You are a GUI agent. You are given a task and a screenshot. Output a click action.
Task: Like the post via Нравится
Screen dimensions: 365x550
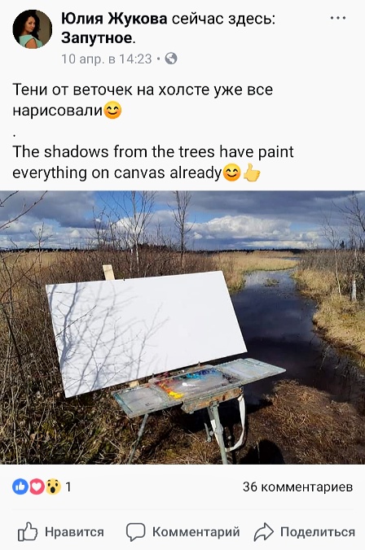tap(61, 532)
